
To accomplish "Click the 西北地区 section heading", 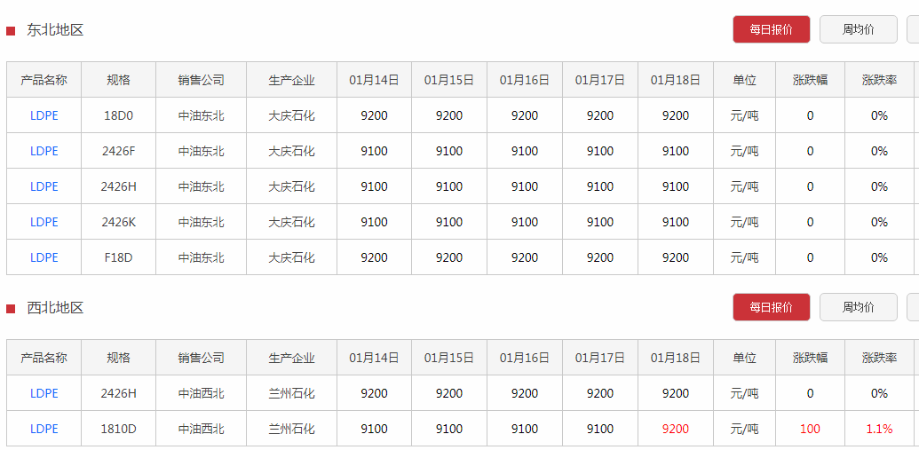I will tap(55, 308).
